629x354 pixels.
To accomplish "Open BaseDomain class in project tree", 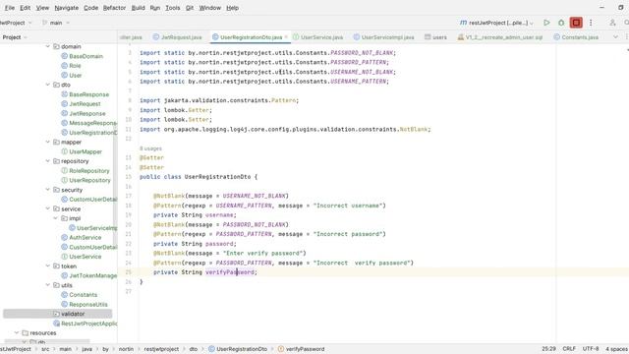I will click(82, 56).
